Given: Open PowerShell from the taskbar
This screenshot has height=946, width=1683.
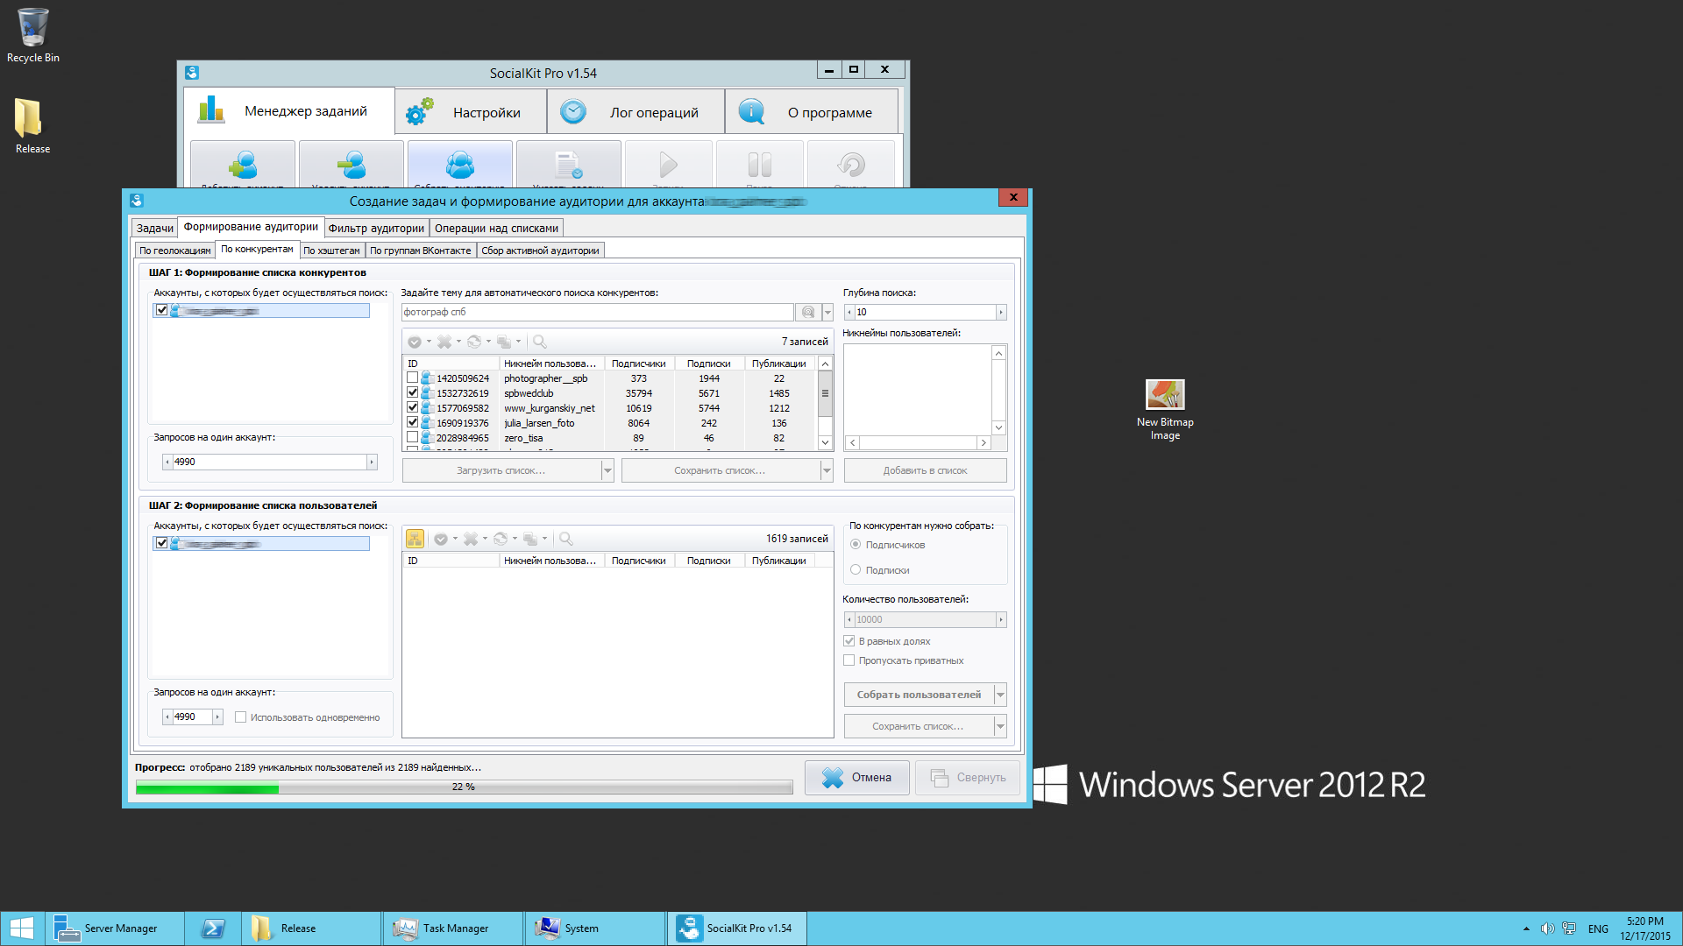Looking at the screenshot, I should (x=213, y=928).
